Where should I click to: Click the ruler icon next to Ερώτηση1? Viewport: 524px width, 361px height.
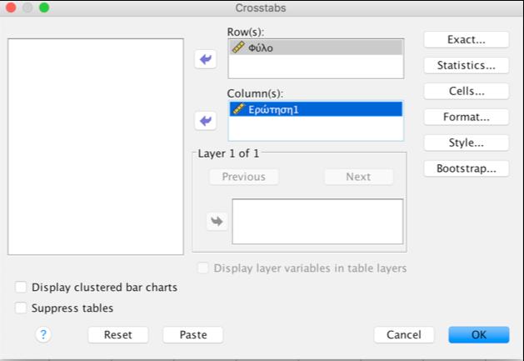[x=239, y=109]
